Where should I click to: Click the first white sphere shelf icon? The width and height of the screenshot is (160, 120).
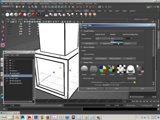click(x=7, y=15)
